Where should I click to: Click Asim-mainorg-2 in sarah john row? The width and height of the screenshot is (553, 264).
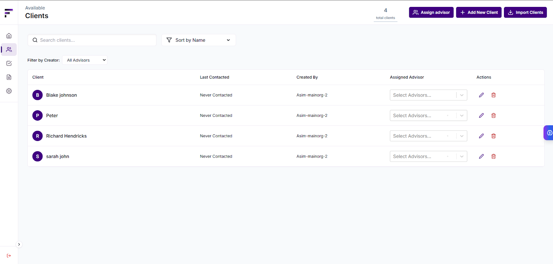[312, 156]
